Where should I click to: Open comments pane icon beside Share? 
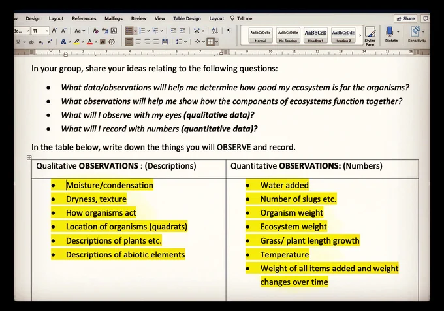(x=425, y=18)
